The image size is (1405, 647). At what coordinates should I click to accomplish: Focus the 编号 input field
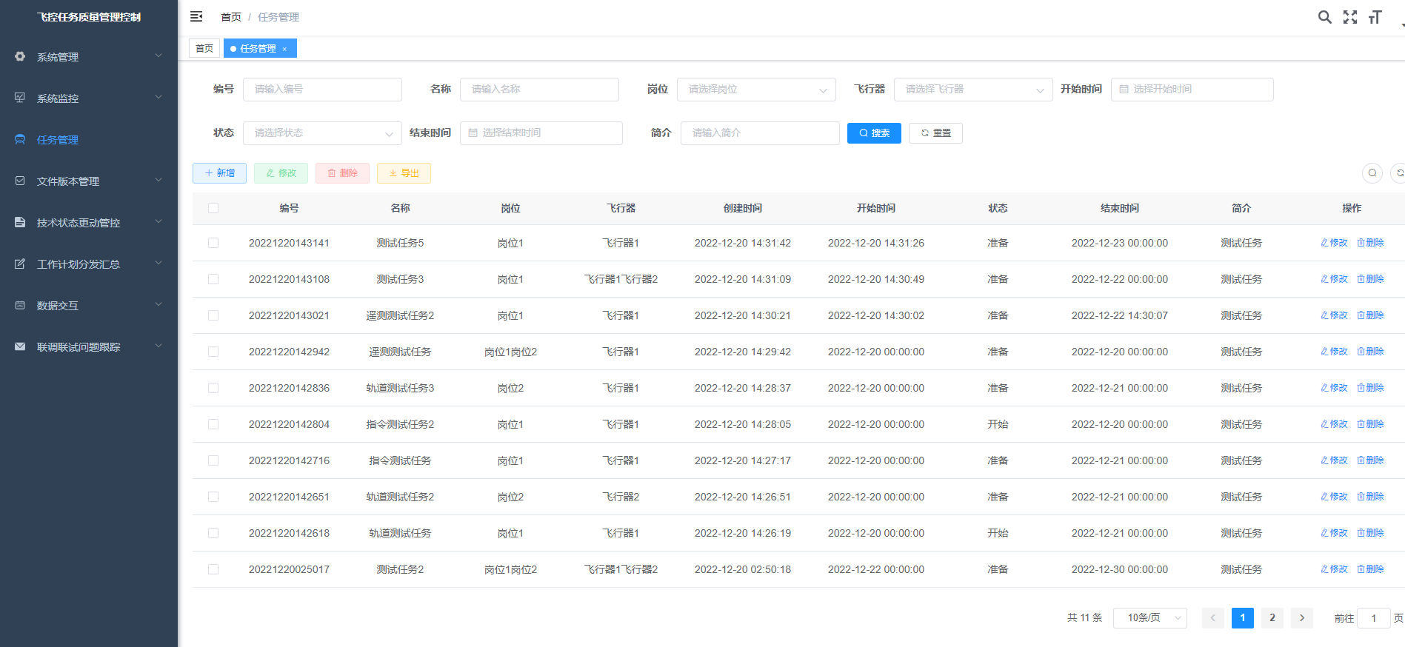[322, 90]
